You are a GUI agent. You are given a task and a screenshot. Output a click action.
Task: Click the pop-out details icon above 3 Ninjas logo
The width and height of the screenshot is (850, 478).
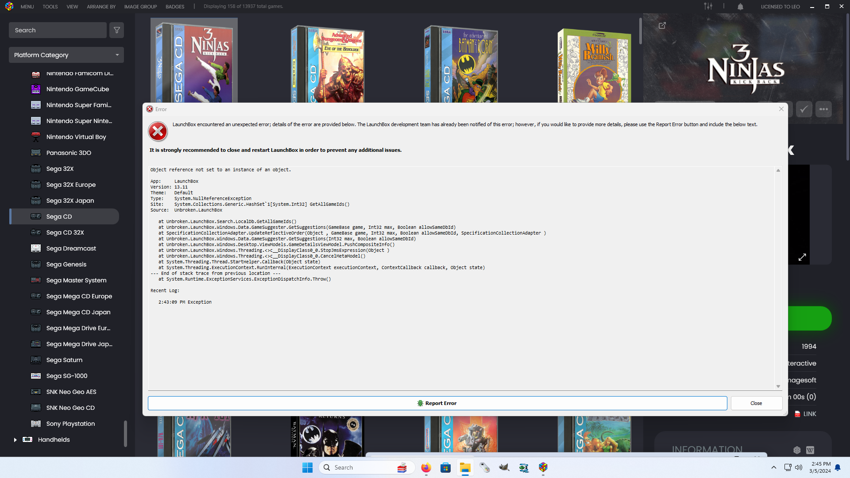pyautogui.click(x=662, y=26)
